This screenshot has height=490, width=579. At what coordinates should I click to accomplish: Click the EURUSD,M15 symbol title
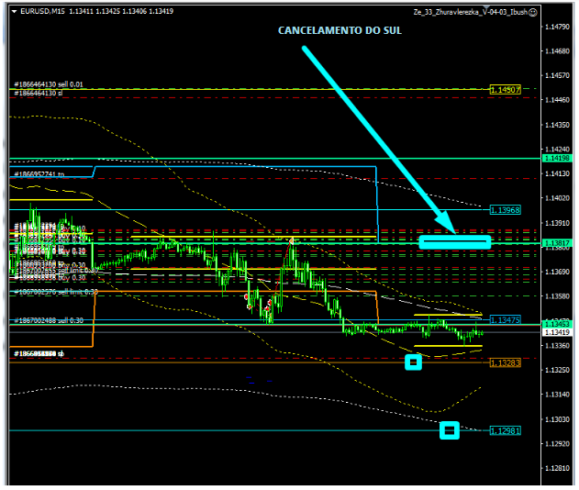42,11
